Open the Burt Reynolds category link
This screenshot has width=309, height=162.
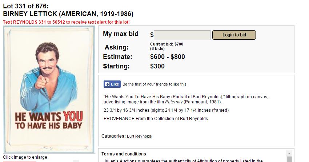pos(139,136)
